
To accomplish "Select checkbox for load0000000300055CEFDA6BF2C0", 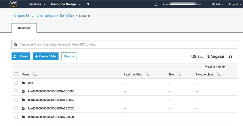I will point(16,108).
